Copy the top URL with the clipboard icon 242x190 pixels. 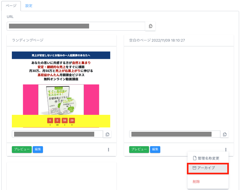[150, 26]
